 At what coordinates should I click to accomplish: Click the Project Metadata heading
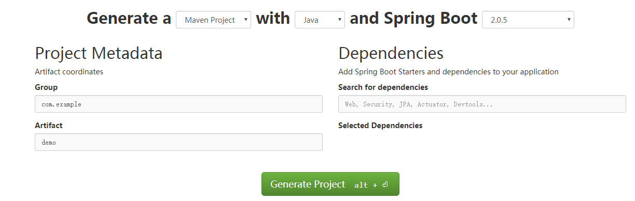[x=99, y=53]
